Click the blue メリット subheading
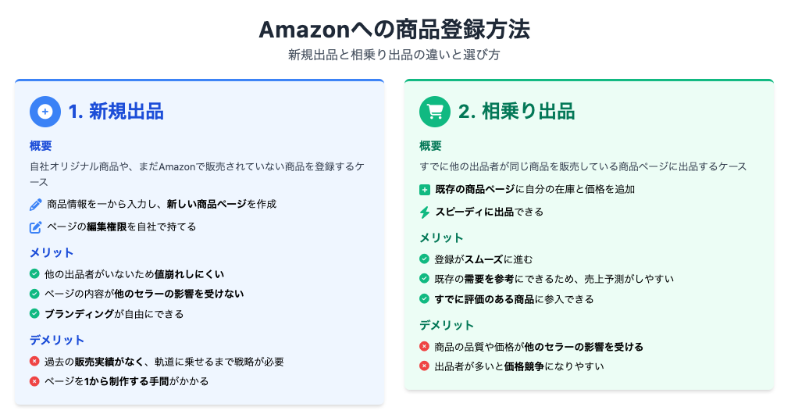This screenshot has width=791, height=414. (52, 252)
